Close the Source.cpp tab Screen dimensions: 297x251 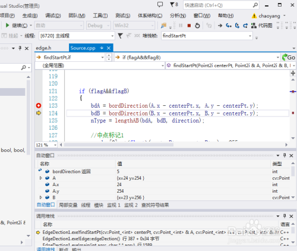109,48
